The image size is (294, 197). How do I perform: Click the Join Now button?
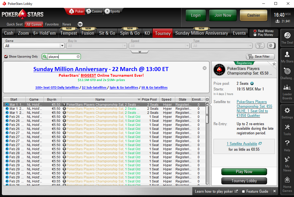[x=223, y=15]
